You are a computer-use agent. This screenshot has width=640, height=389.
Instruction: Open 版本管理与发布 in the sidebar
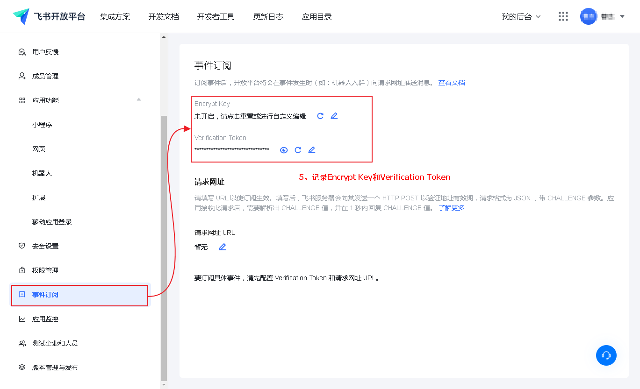tap(55, 368)
